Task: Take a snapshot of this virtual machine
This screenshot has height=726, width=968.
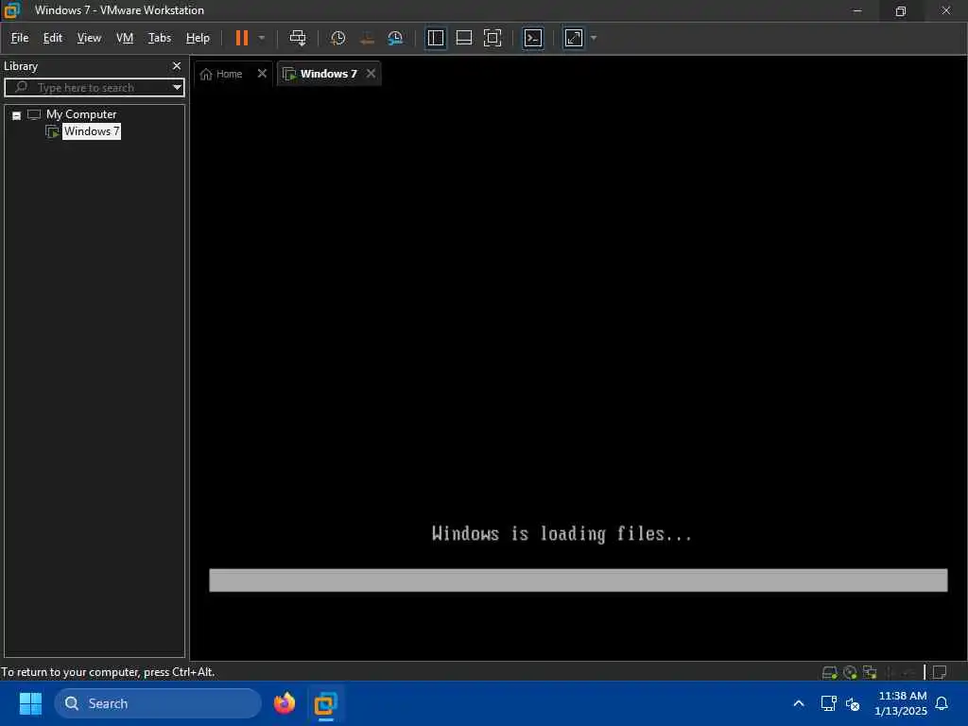Action: tap(337, 38)
